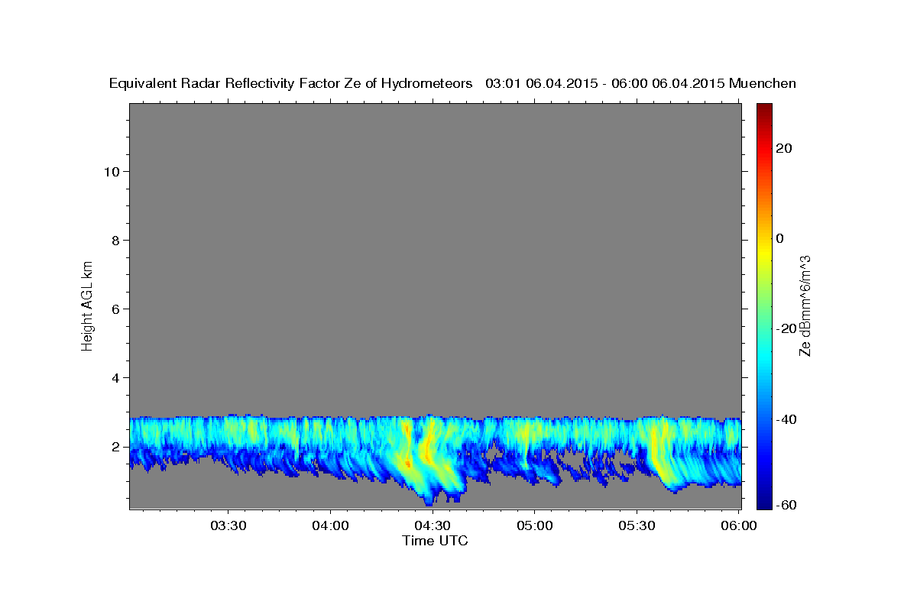Click the 04:00 time tick label

[330, 525]
